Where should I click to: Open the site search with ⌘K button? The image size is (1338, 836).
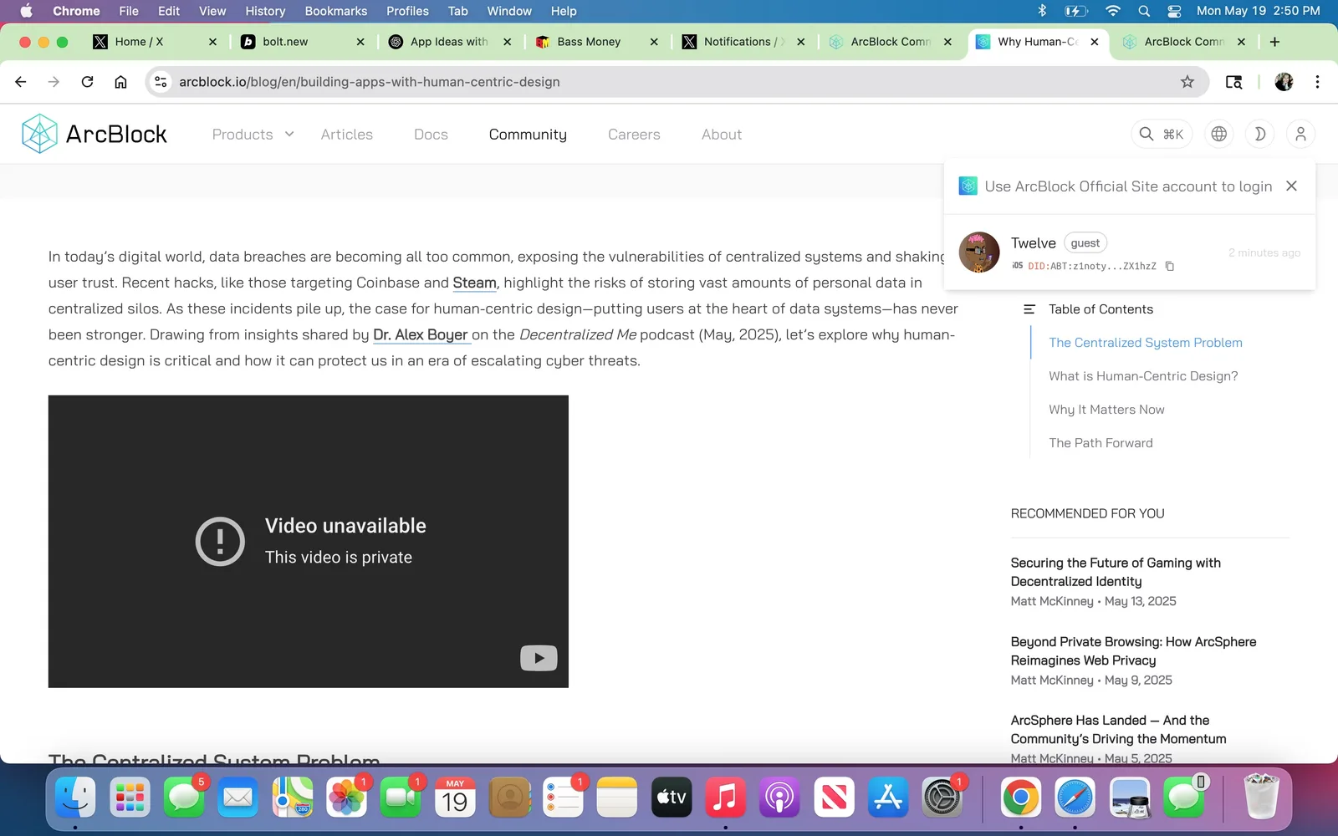[x=1161, y=134]
